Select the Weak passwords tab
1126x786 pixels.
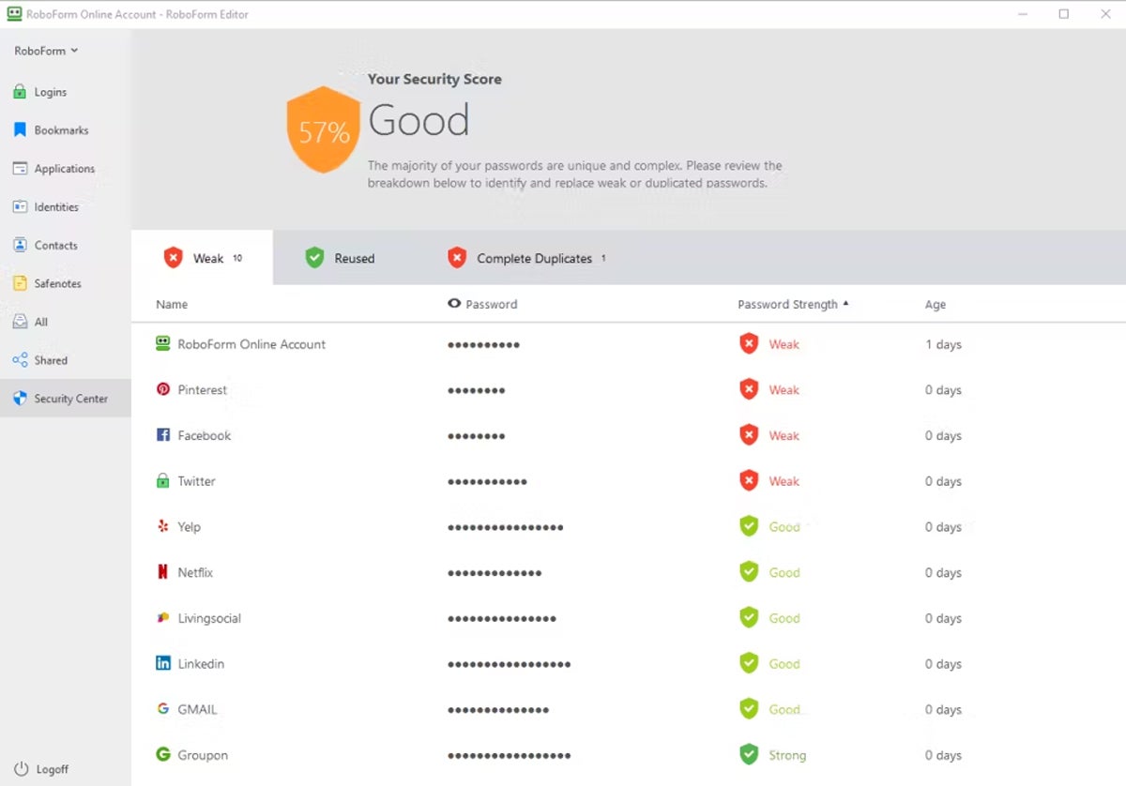202,258
